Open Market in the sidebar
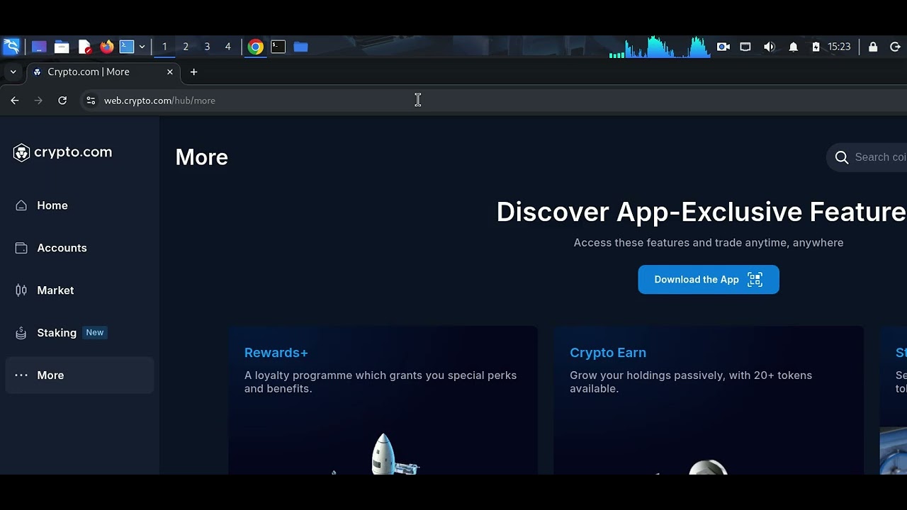This screenshot has width=907, height=510. pos(79,290)
